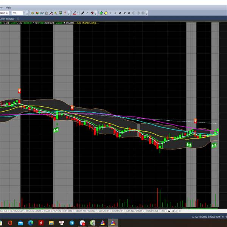Open the line color dropdown arrow
The height and width of the screenshot is (227, 227).
coord(78,13)
